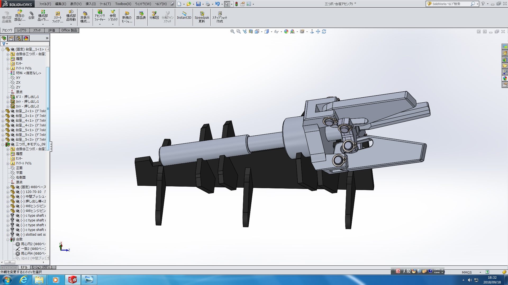Open Appearances tab in task pane

tap(505, 78)
